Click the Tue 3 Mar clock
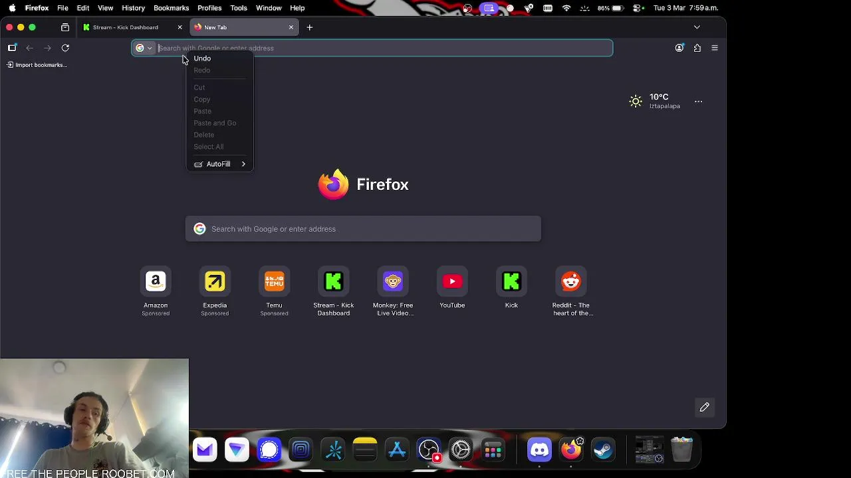Screen dimensions: 851x478 (x=685, y=8)
